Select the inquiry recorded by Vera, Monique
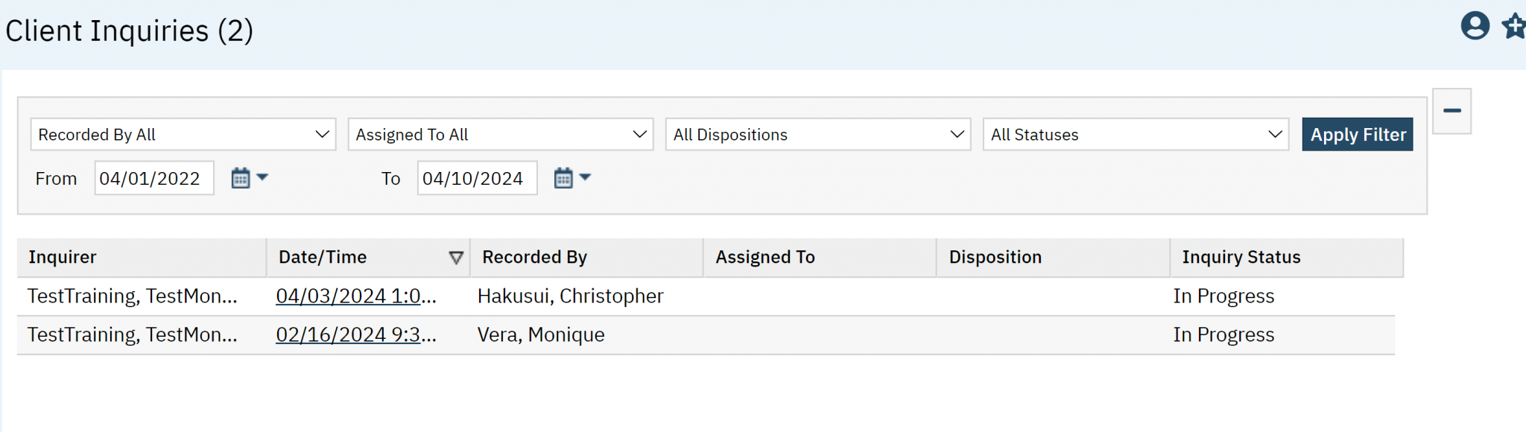1526x432 pixels. 540,334
